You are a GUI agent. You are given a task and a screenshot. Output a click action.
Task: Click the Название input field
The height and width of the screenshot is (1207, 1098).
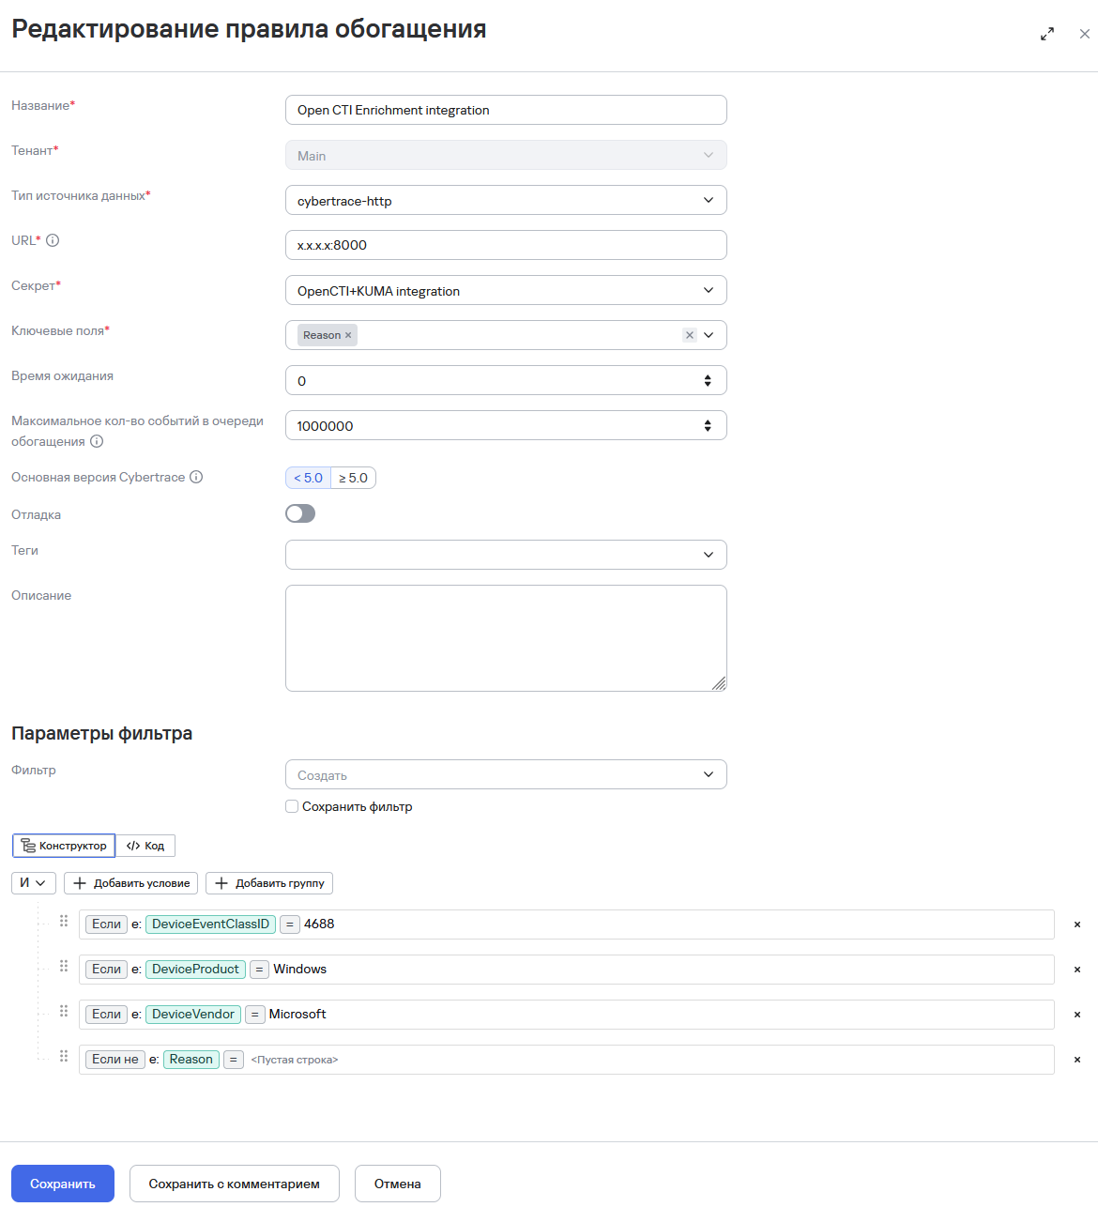[506, 110]
